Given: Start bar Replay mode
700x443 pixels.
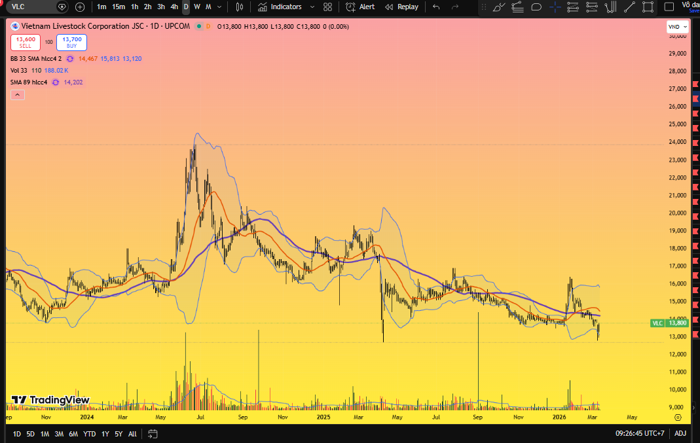Looking at the screenshot, I should 402,7.
